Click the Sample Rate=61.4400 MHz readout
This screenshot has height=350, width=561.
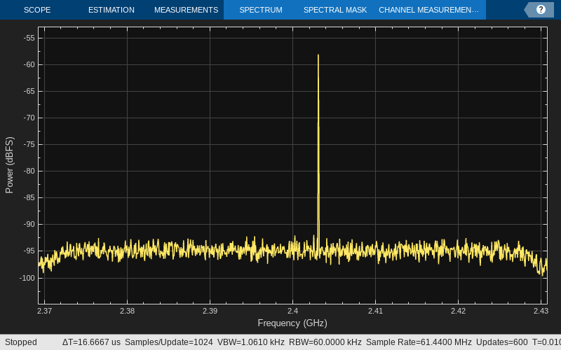coord(419,342)
